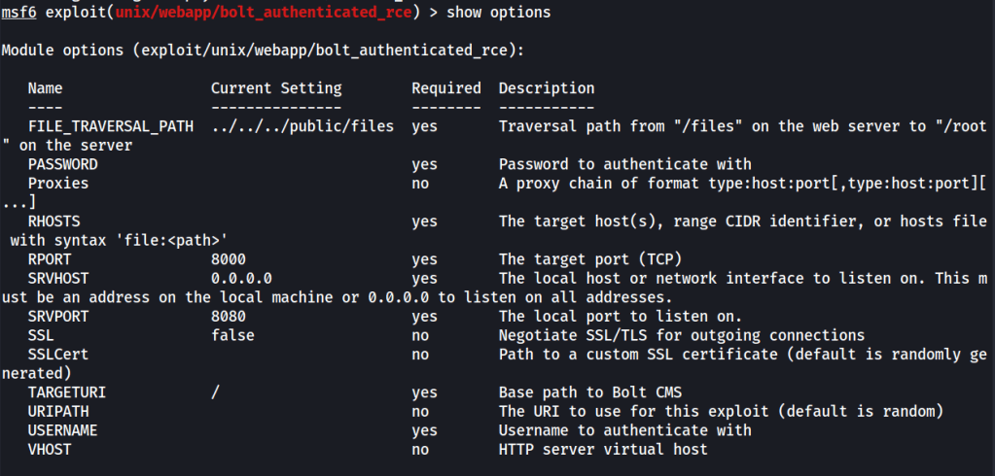This screenshot has width=995, height=476.
Task: Click the '../../../public/files' setting value
Action: tap(302, 126)
